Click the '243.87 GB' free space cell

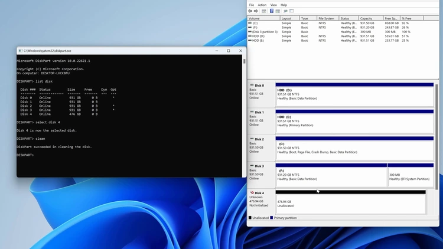click(x=392, y=27)
